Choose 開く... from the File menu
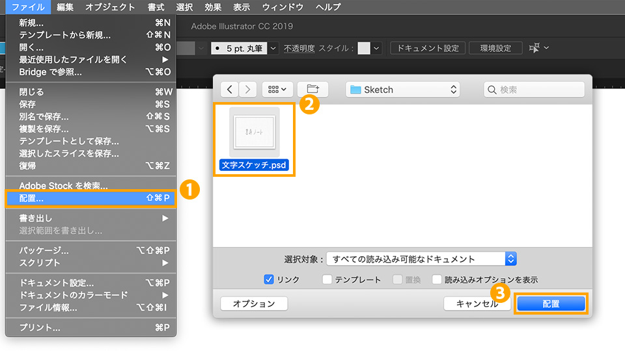This screenshot has width=625, height=351. pos(91,47)
